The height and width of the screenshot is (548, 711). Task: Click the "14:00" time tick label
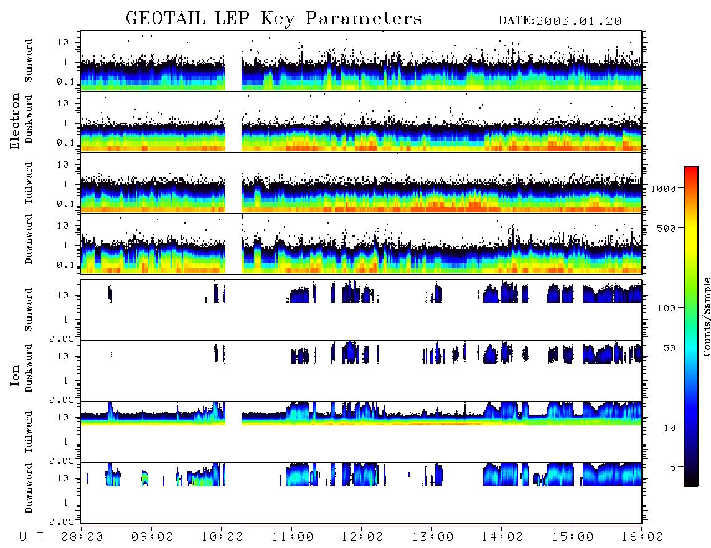(502, 537)
